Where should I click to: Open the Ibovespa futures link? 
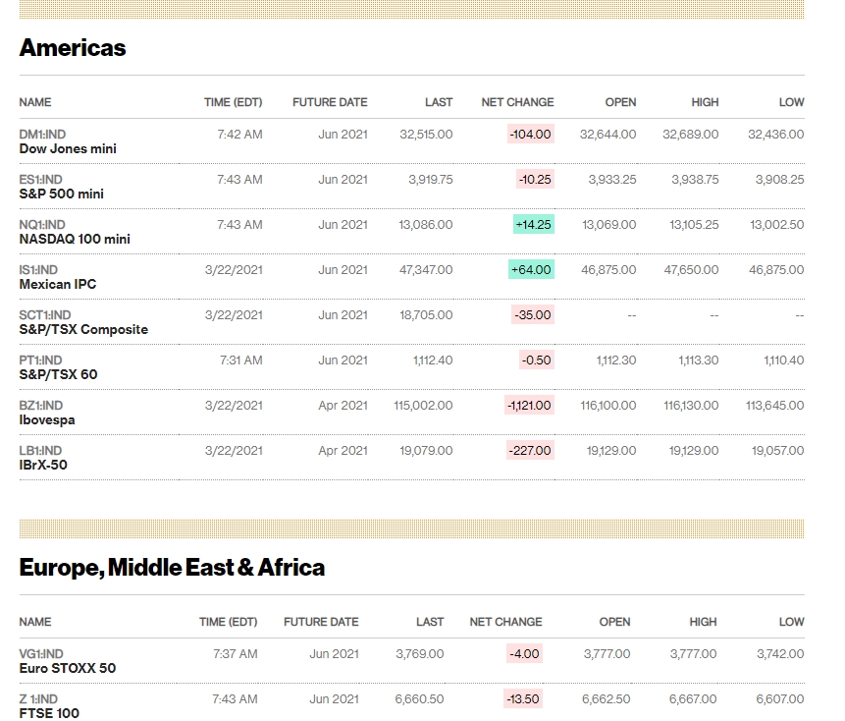tap(47, 420)
